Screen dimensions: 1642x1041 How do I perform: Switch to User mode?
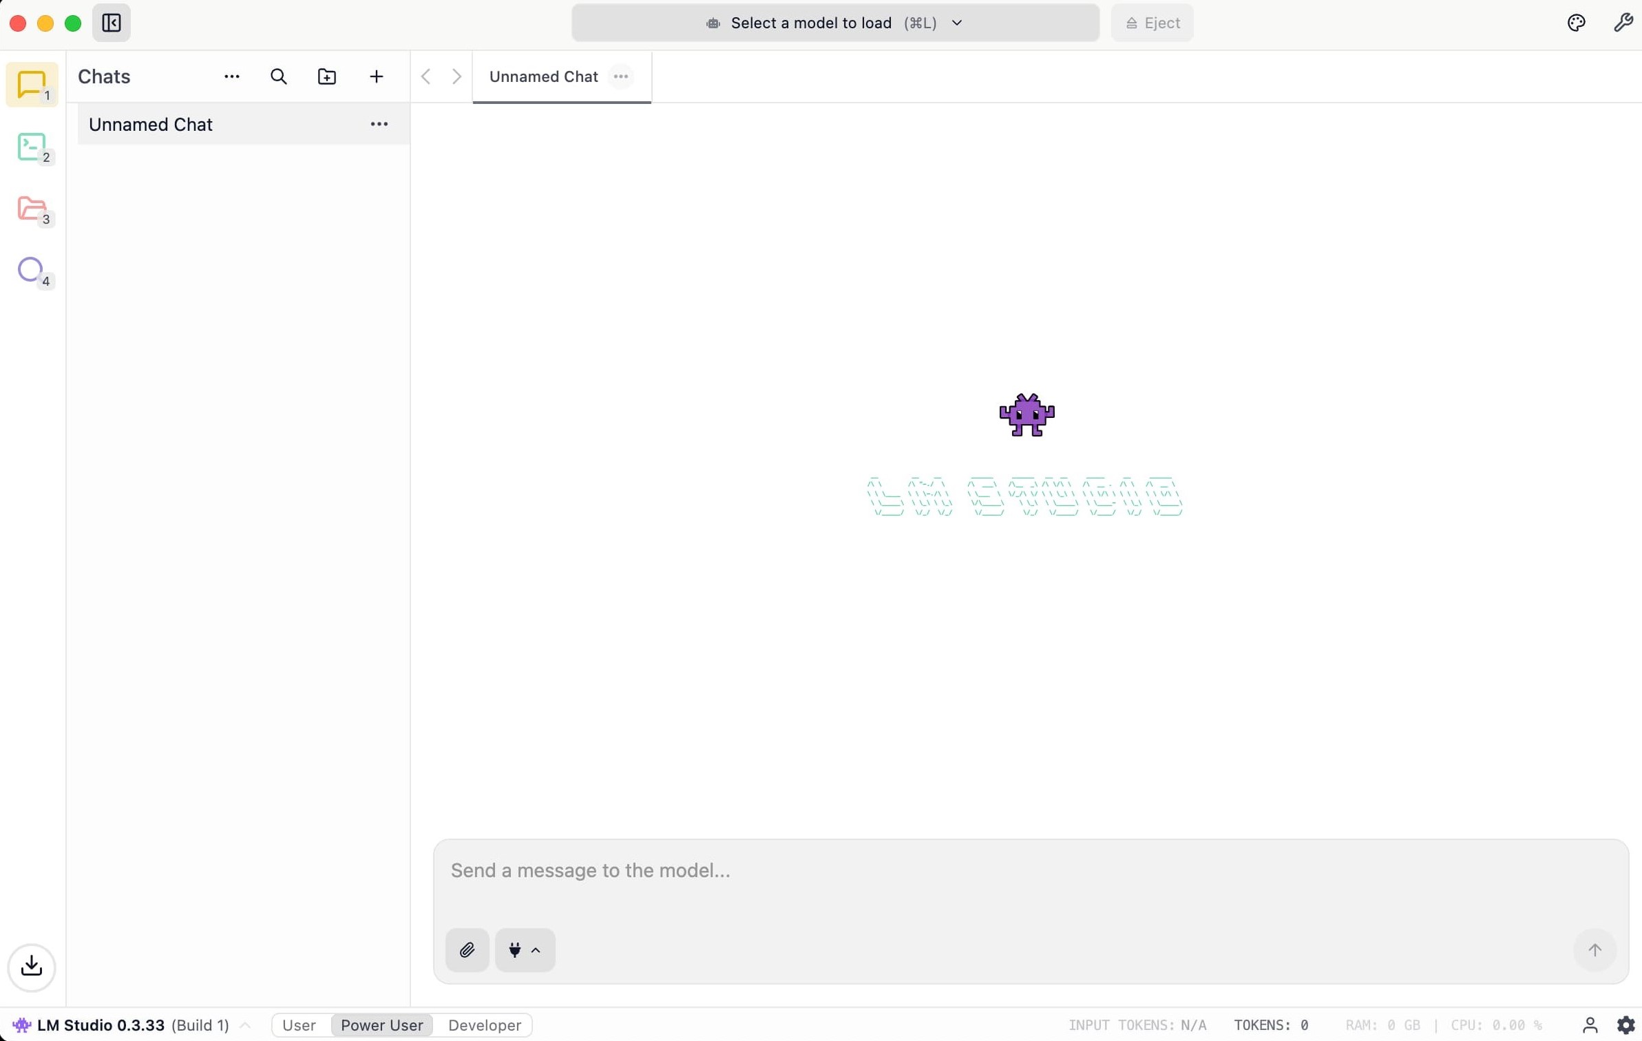click(x=299, y=1025)
